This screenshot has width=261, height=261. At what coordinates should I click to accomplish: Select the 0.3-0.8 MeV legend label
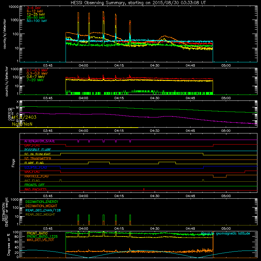pos(37,73)
